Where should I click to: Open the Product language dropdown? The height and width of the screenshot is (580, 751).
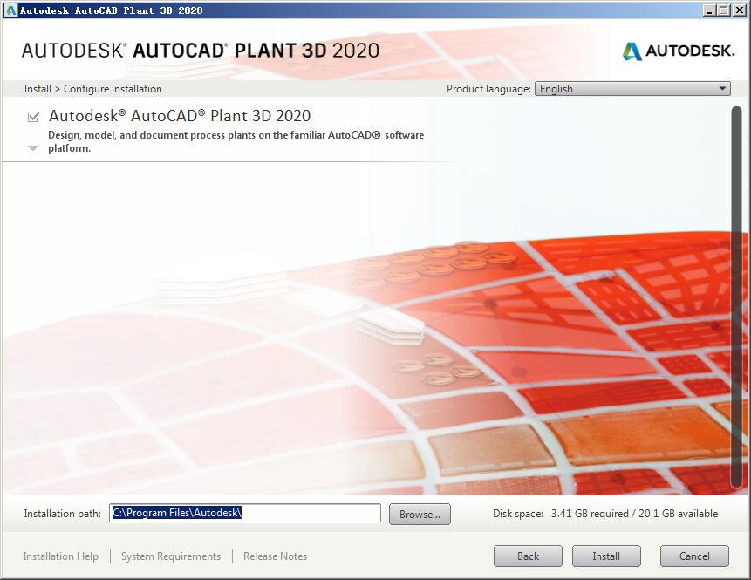[632, 89]
